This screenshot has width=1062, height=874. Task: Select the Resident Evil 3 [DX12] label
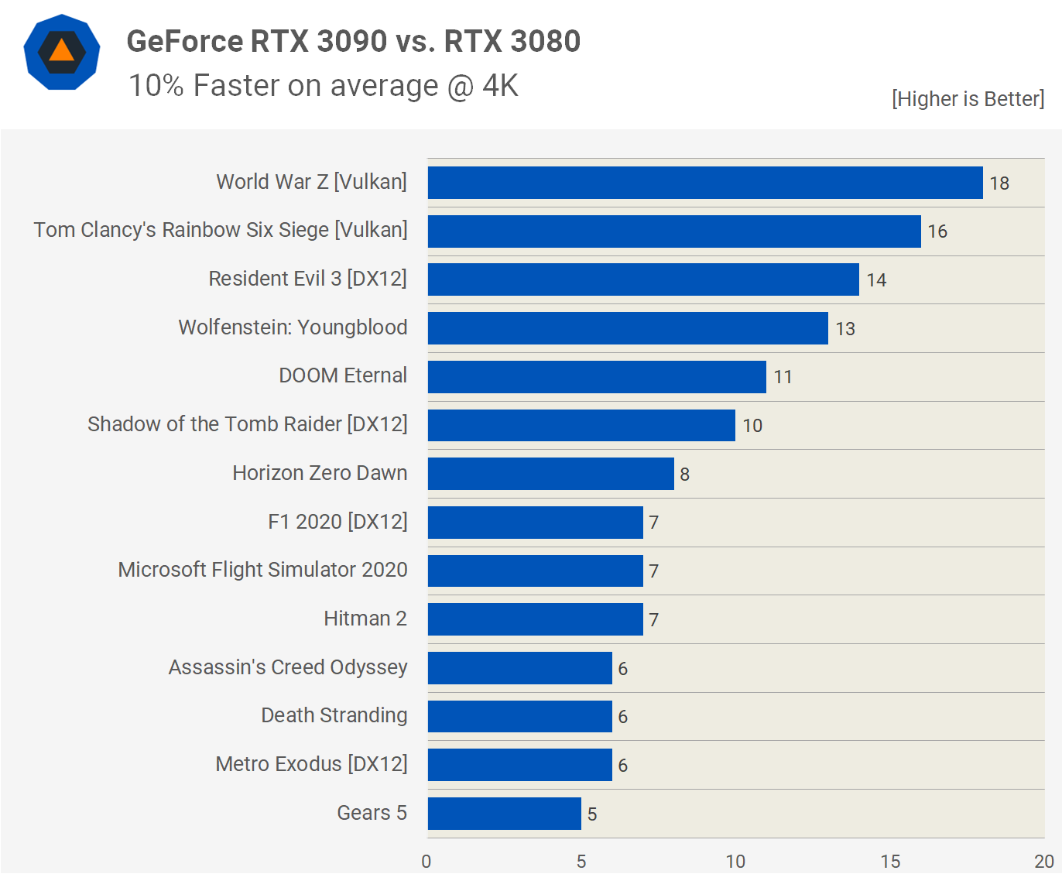click(x=307, y=279)
